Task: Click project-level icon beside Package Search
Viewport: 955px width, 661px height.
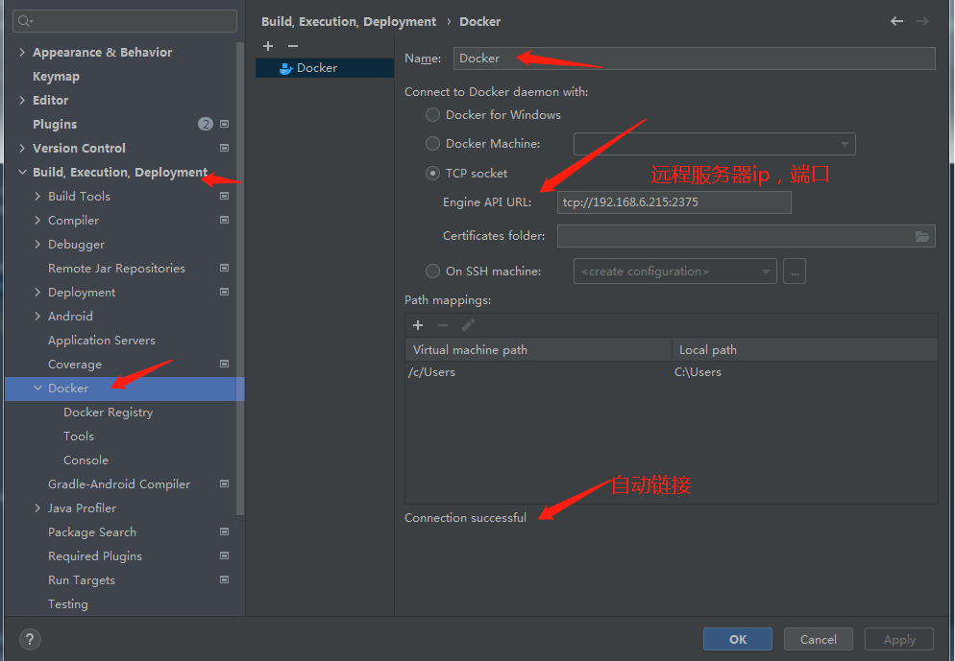Action: pyautogui.click(x=224, y=531)
